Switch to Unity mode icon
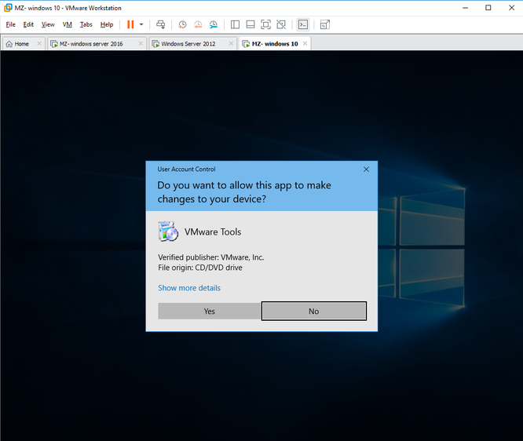This screenshot has height=441, width=523. 281,24
